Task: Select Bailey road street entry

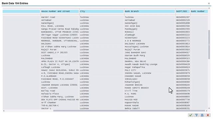Action: click(x=48, y=91)
